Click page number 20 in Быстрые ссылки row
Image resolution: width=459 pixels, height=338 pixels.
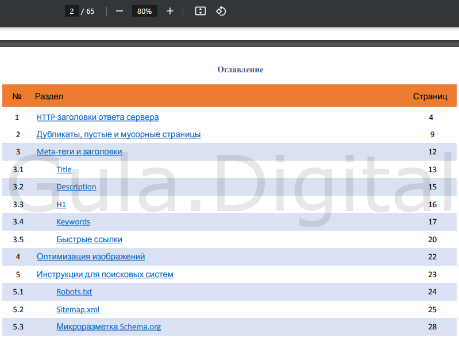point(433,239)
